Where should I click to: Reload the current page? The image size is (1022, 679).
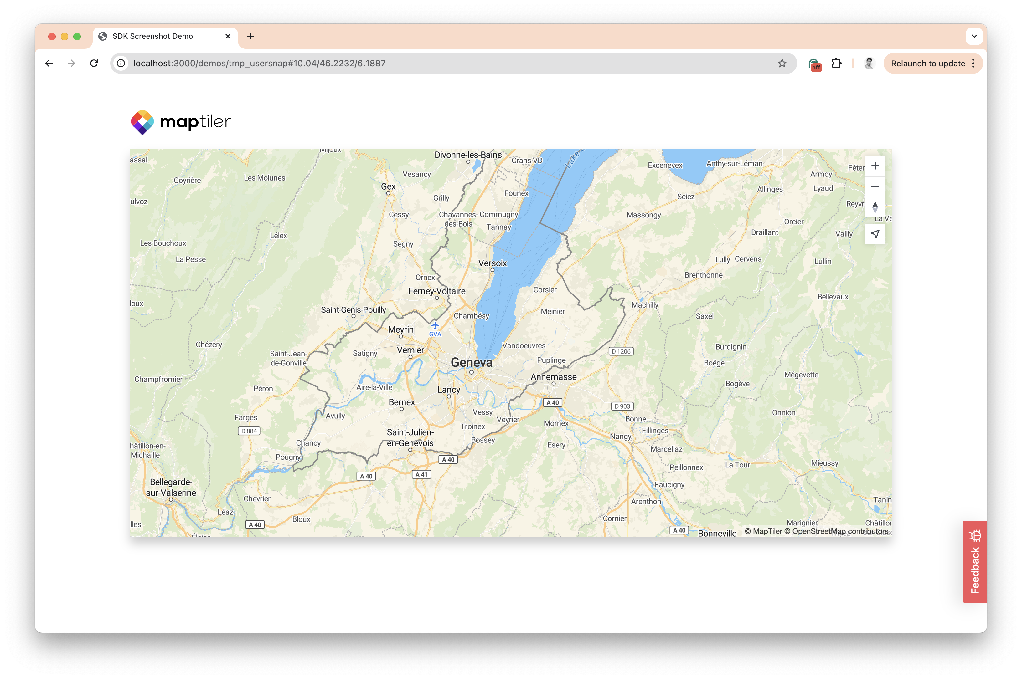pos(94,63)
